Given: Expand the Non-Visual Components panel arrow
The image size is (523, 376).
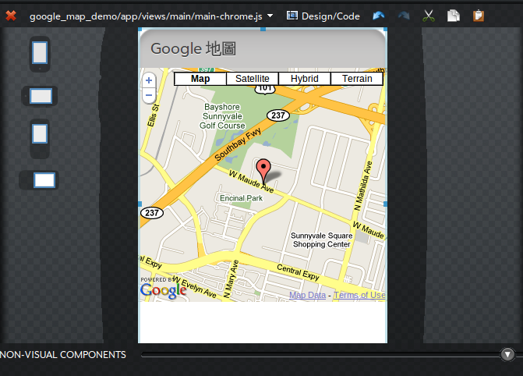Looking at the screenshot, I should click(x=507, y=354).
